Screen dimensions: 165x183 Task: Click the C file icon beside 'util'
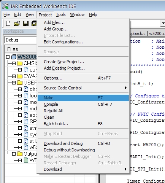26,141
